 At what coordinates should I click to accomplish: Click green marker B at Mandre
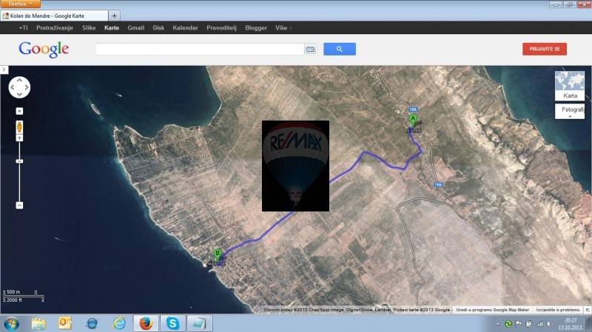pos(217,254)
